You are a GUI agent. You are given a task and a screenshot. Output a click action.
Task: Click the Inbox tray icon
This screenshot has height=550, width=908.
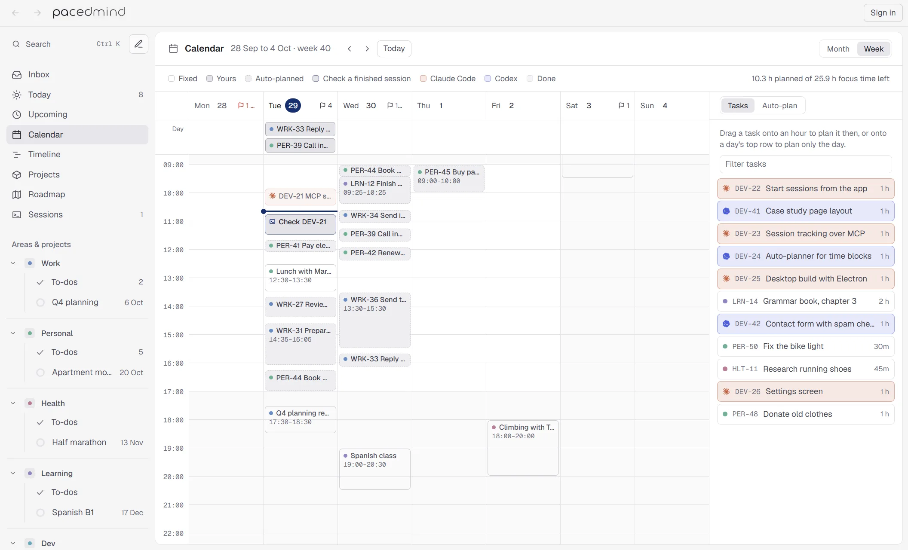tap(17, 75)
